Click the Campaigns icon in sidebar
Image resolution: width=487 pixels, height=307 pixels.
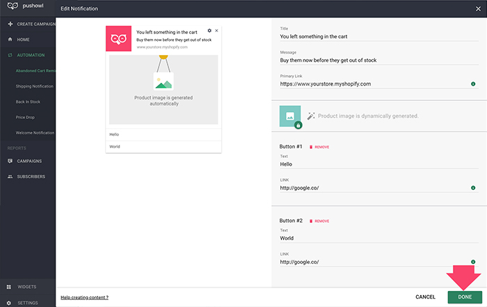[10, 161]
